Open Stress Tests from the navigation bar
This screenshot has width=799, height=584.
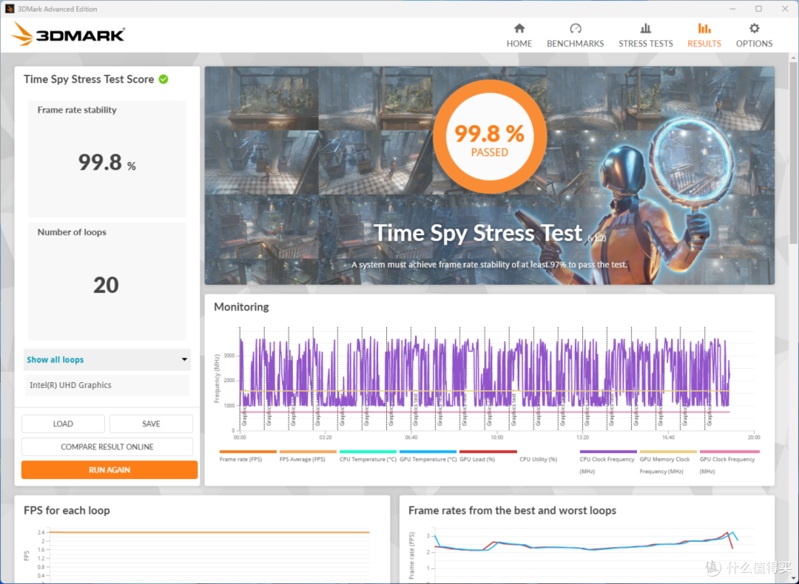pos(645,35)
